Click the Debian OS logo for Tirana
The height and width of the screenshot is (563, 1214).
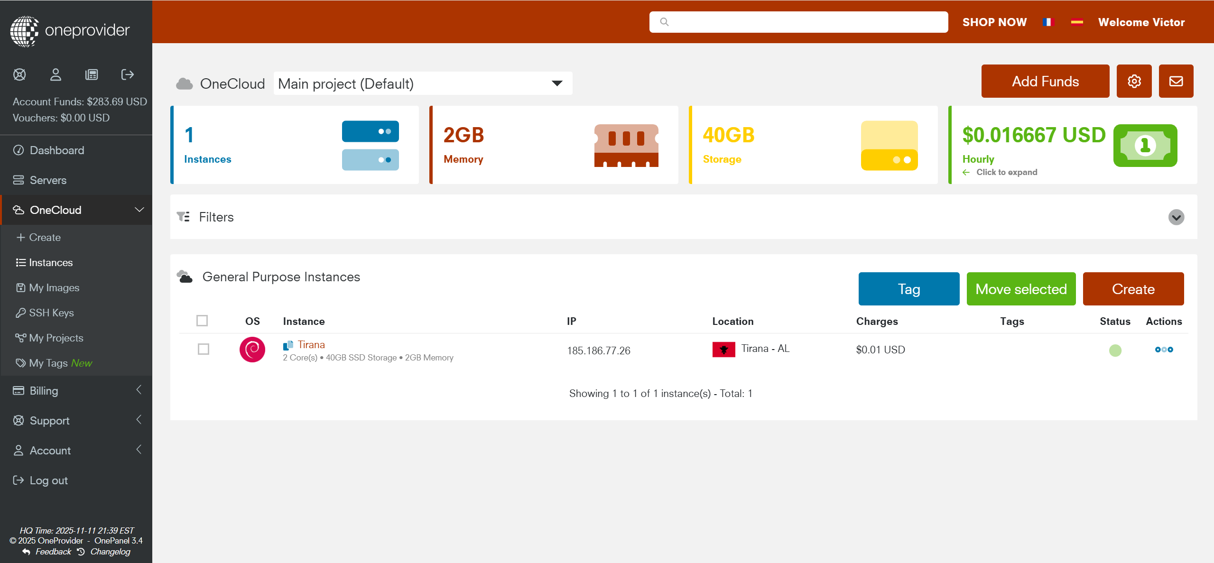[x=252, y=350]
